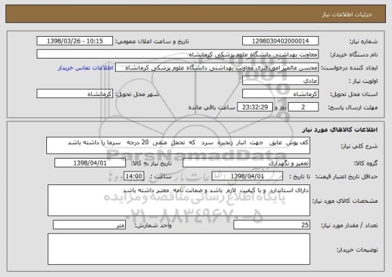This screenshot has width=392, height=277.
Task: Click the request creator name field
Action: click(216, 67)
